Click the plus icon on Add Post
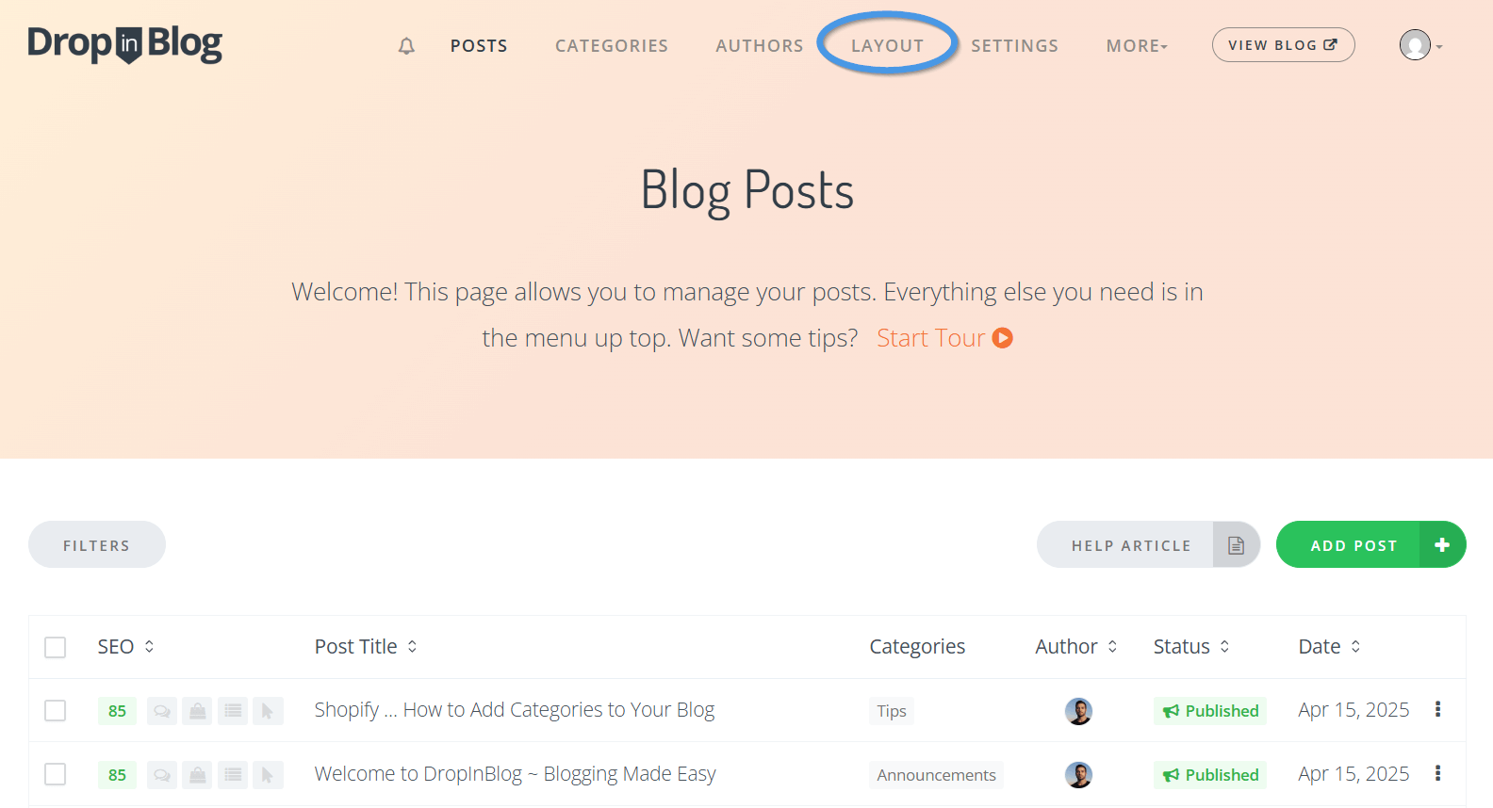 coord(1442,545)
